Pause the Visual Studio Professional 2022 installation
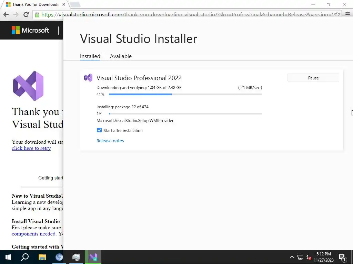 pos(313,78)
